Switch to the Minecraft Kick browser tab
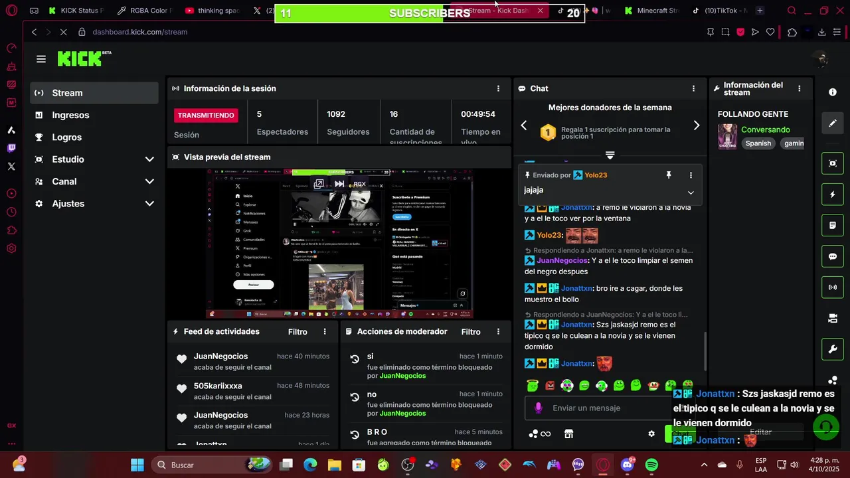The image size is (850, 478). click(x=651, y=11)
